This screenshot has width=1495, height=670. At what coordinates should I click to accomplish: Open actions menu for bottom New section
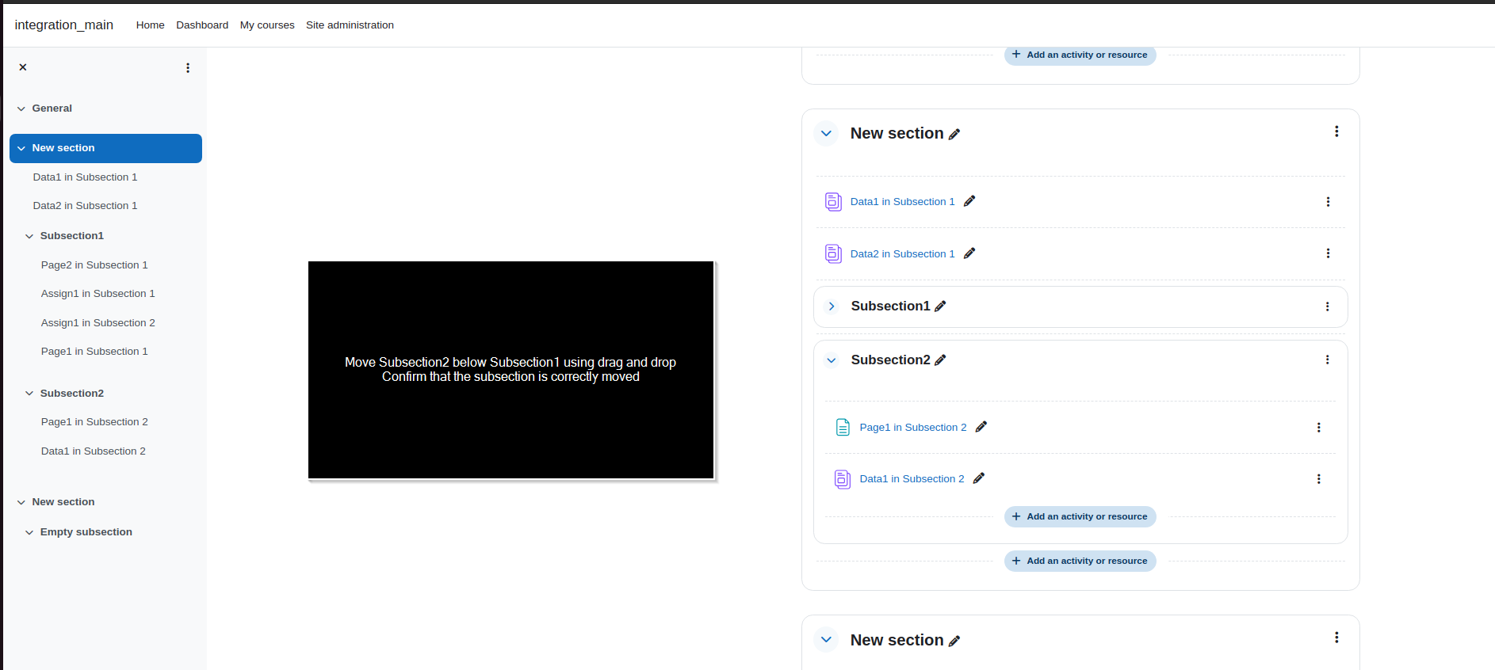pyautogui.click(x=1336, y=638)
